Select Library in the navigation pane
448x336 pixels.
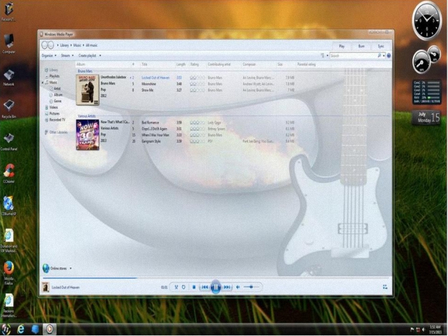point(53,70)
